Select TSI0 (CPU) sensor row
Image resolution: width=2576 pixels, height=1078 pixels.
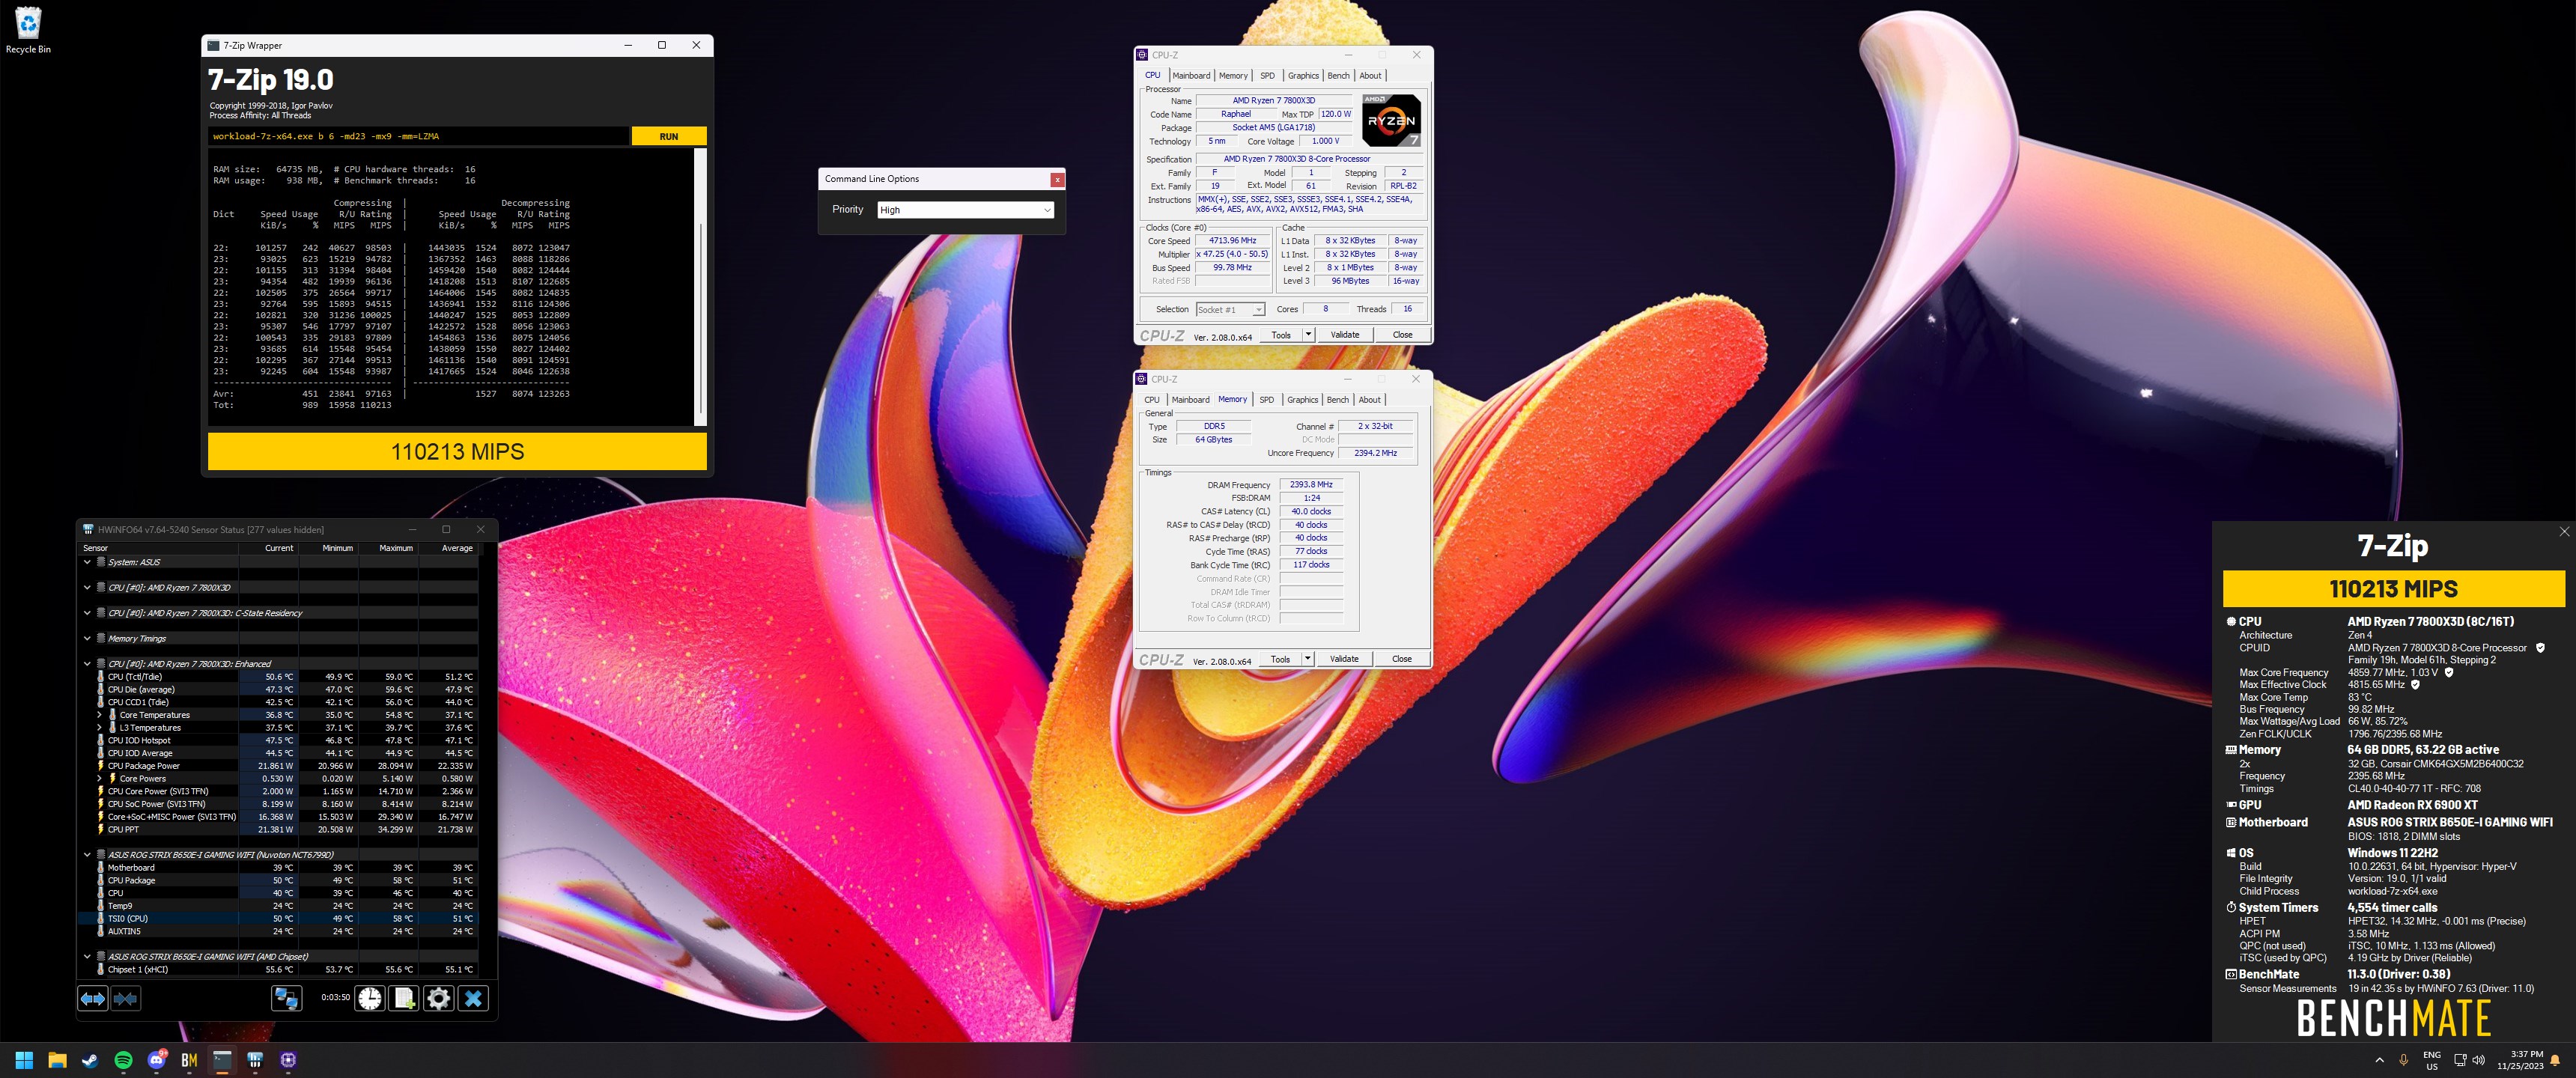pos(277,918)
